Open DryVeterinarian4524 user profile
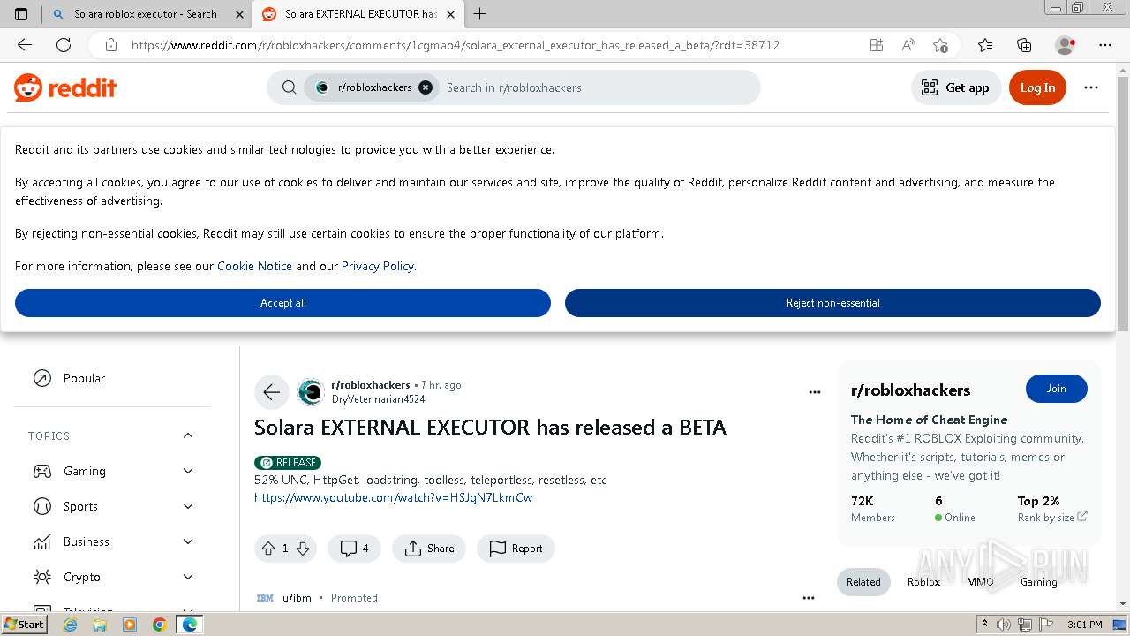Screen dimensions: 1130x636 pyautogui.click(x=378, y=399)
